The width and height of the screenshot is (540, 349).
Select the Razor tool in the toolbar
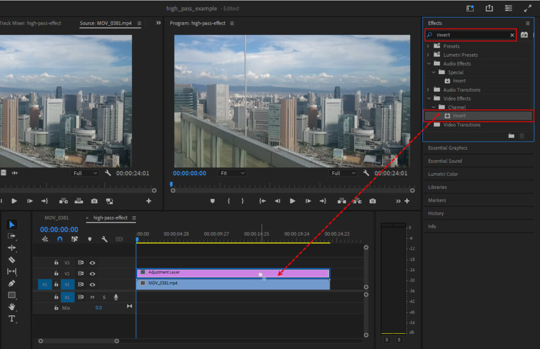(12, 260)
